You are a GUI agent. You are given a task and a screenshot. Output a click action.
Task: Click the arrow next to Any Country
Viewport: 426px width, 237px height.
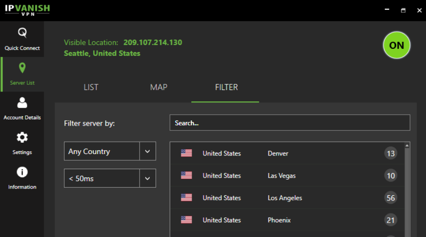tap(148, 152)
